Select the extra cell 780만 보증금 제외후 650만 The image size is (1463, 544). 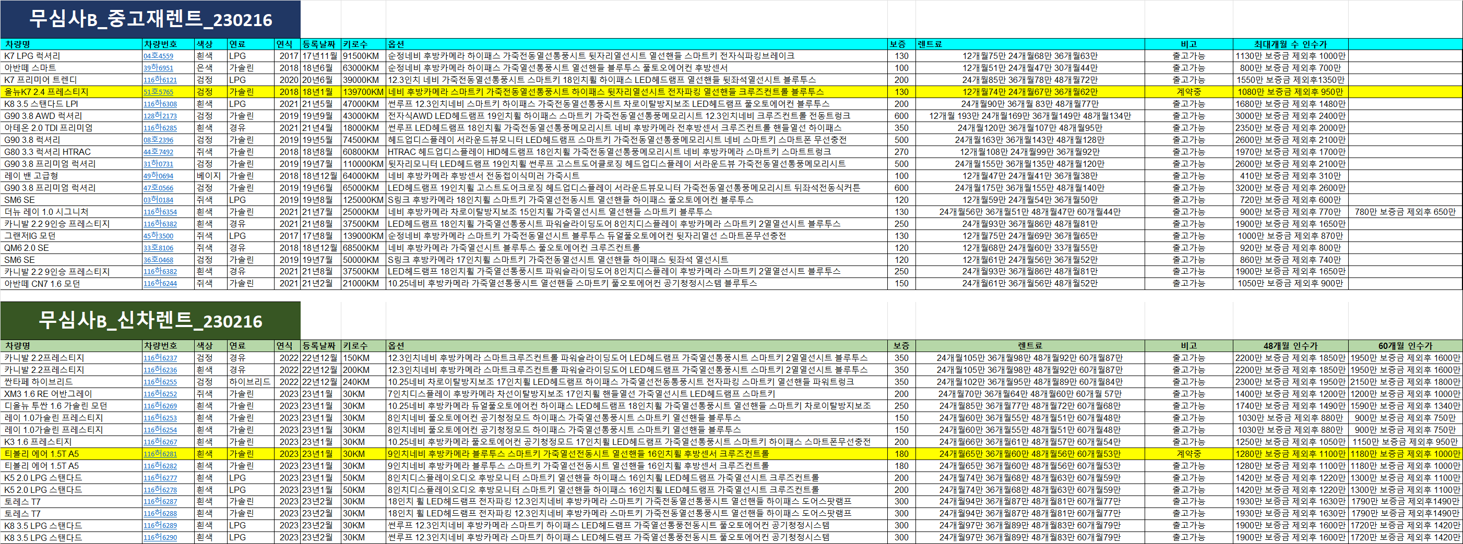point(1405,212)
